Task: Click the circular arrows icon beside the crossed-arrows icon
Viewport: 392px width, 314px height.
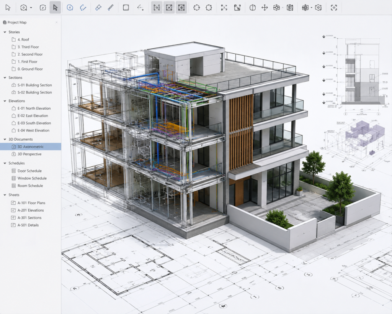Action: tap(209, 8)
